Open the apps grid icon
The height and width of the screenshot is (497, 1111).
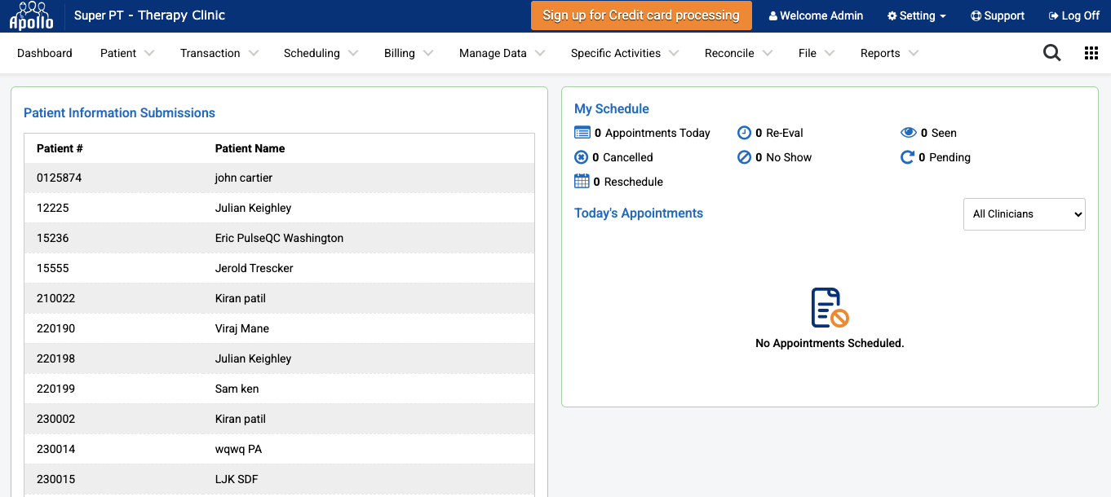click(1091, 53)
